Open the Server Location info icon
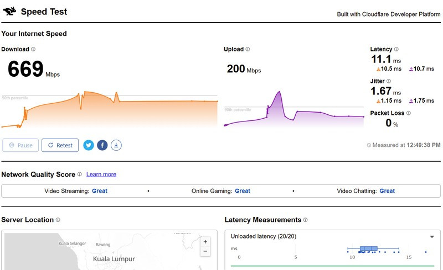 (58, 220)
